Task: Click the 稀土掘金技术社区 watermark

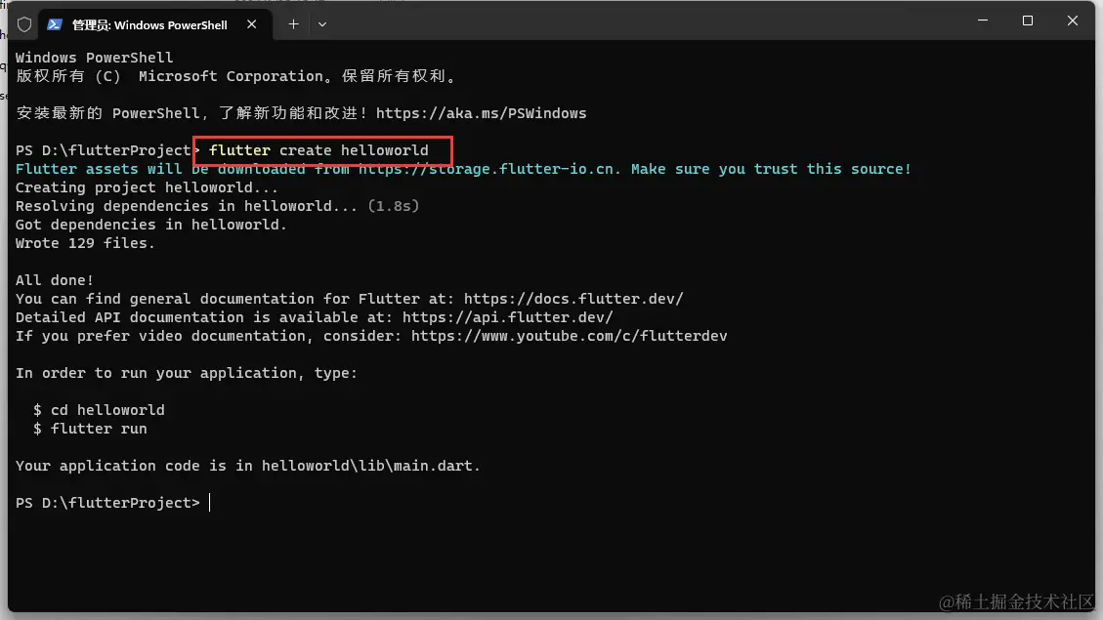Action: [1017, 602]
